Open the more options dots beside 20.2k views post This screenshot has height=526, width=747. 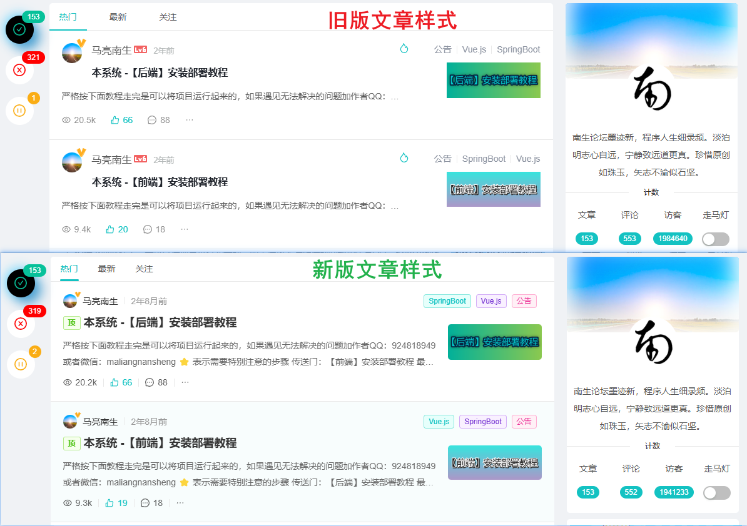185,382
